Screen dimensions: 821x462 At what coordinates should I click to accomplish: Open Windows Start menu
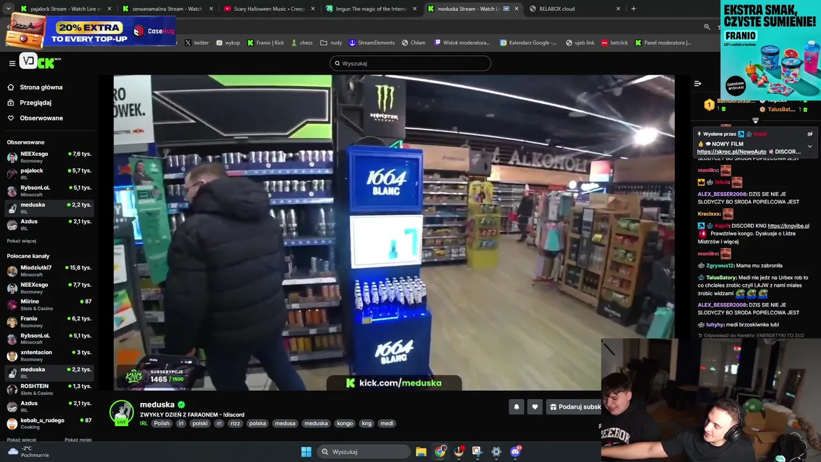coord(306,452)
